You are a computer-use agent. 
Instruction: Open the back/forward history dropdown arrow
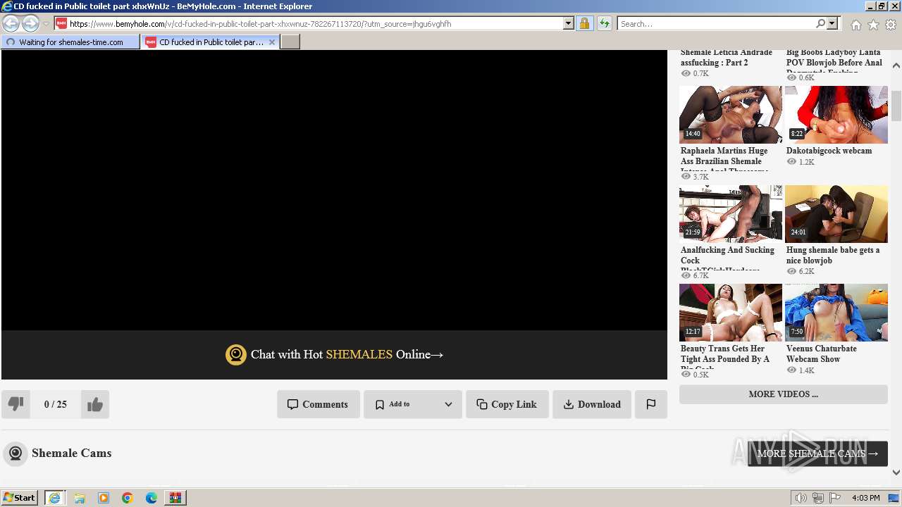[46, 24]
